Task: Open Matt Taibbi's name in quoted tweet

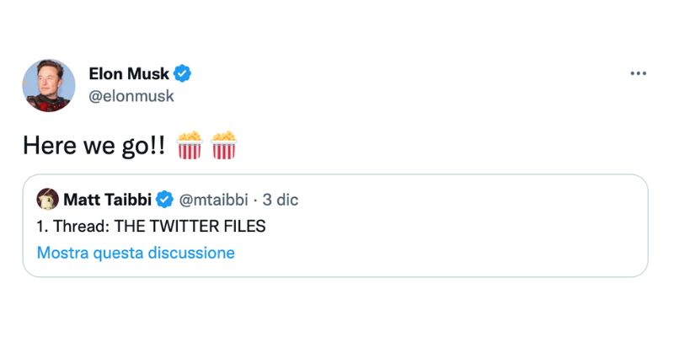Action: coord(108,200)
